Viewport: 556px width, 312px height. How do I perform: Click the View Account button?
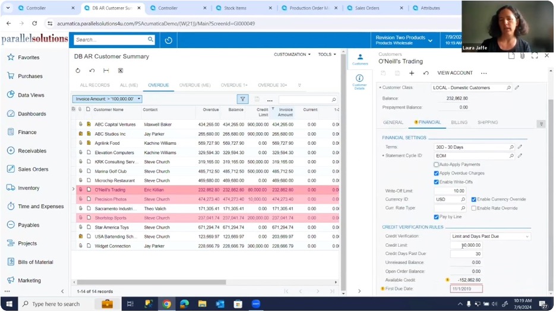454,73
